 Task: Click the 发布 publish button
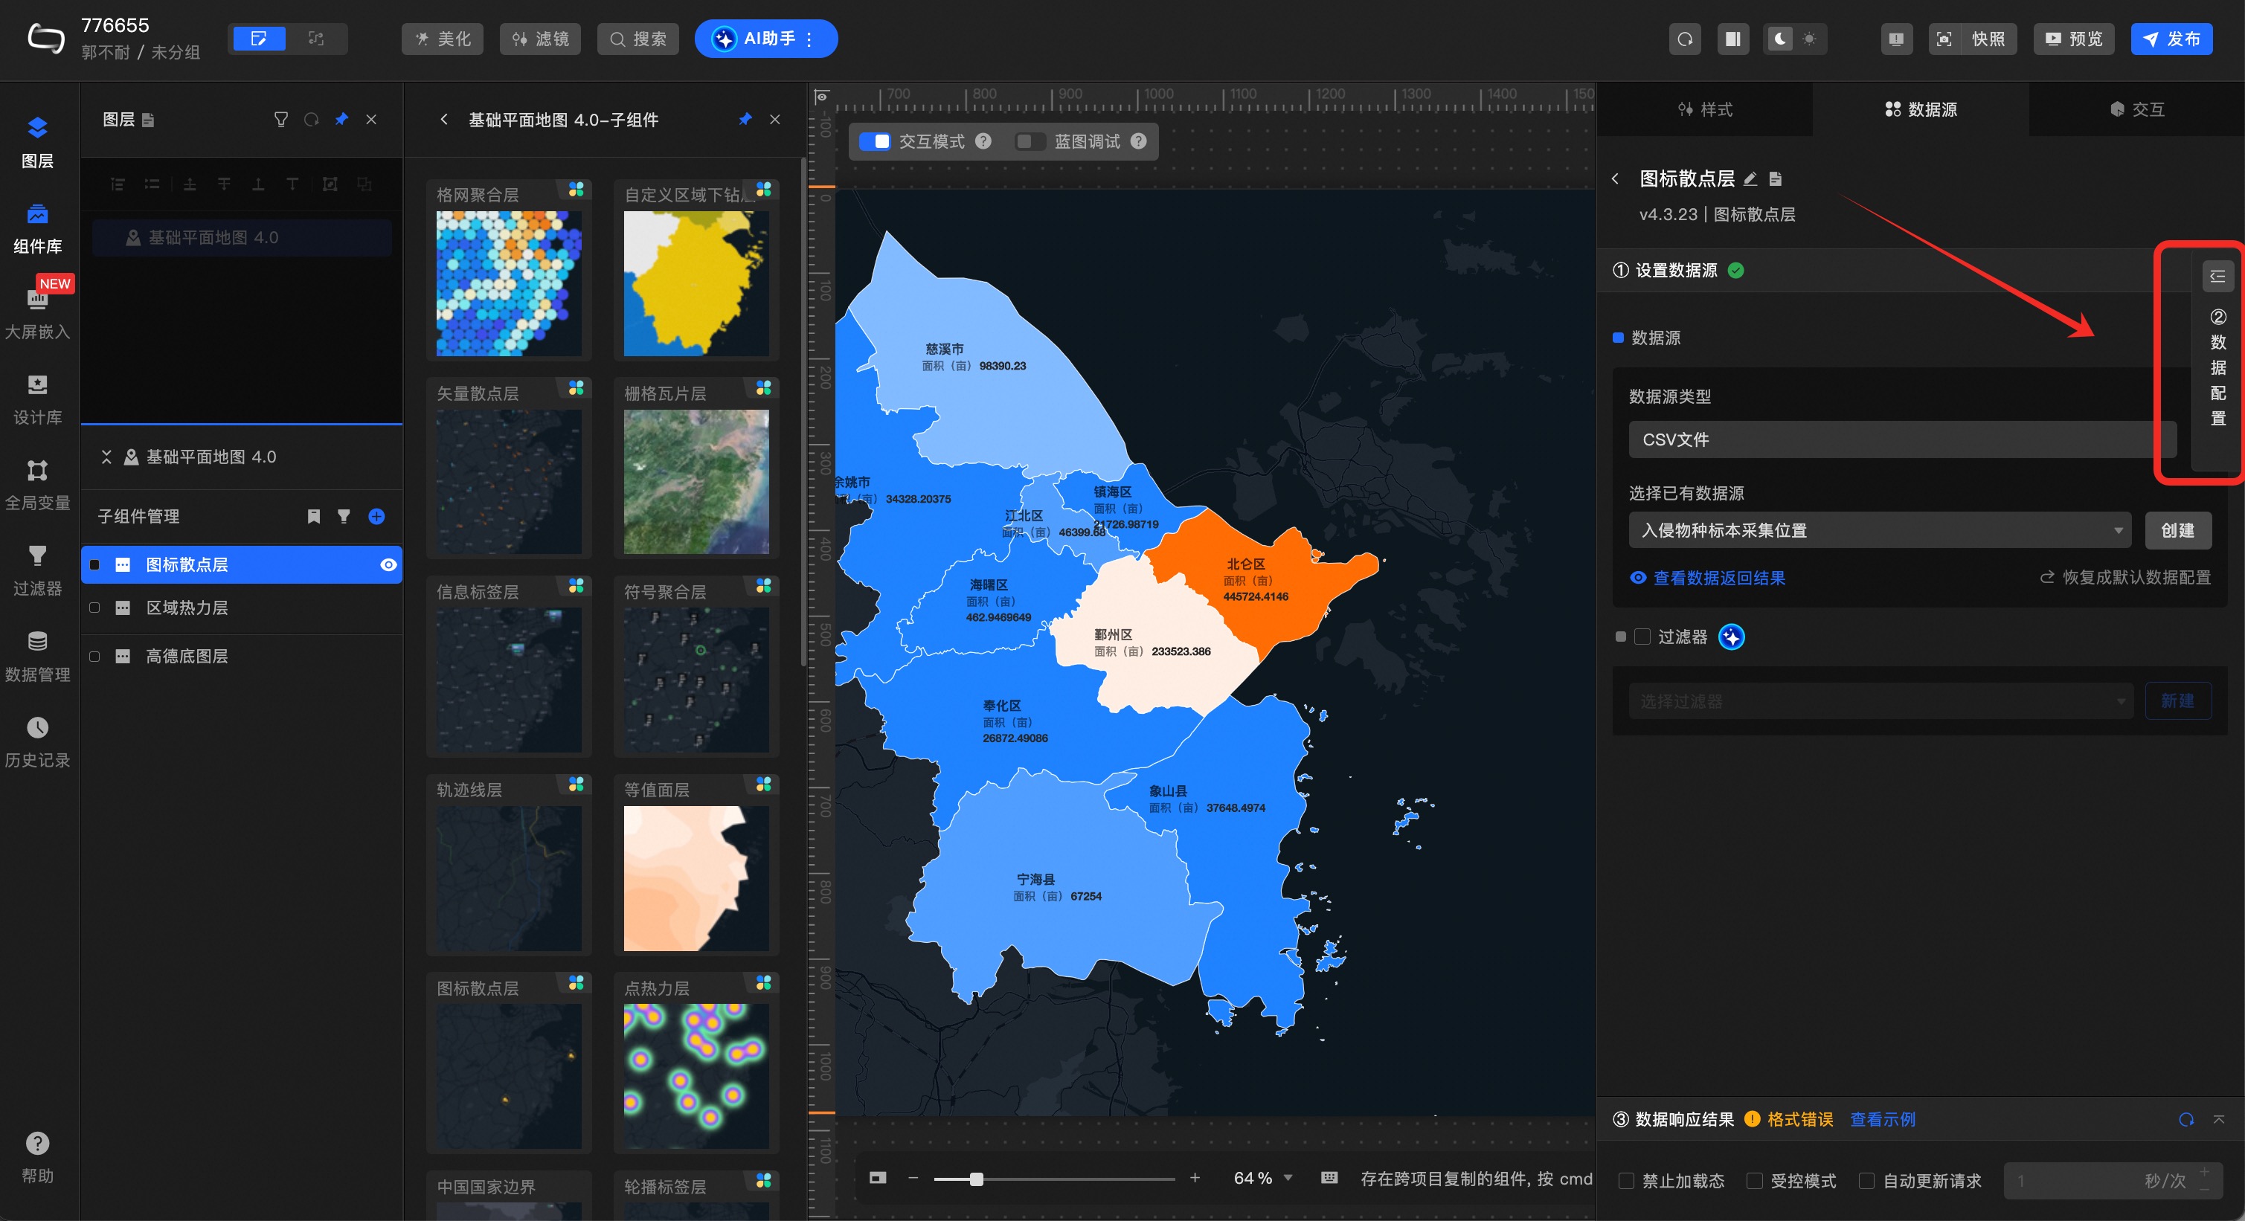(x=2171, y=39)
